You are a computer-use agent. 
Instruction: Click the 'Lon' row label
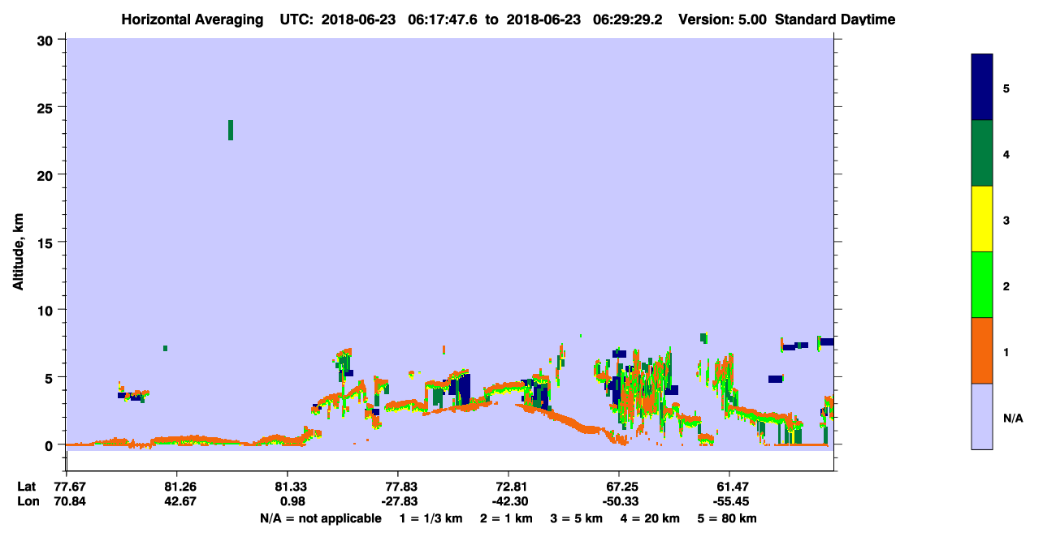pyautogui.click(x=27, y=501)
